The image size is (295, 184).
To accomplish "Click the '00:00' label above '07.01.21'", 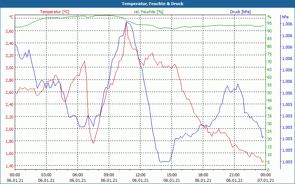I will pyautogui.click(x=265, y=175).
